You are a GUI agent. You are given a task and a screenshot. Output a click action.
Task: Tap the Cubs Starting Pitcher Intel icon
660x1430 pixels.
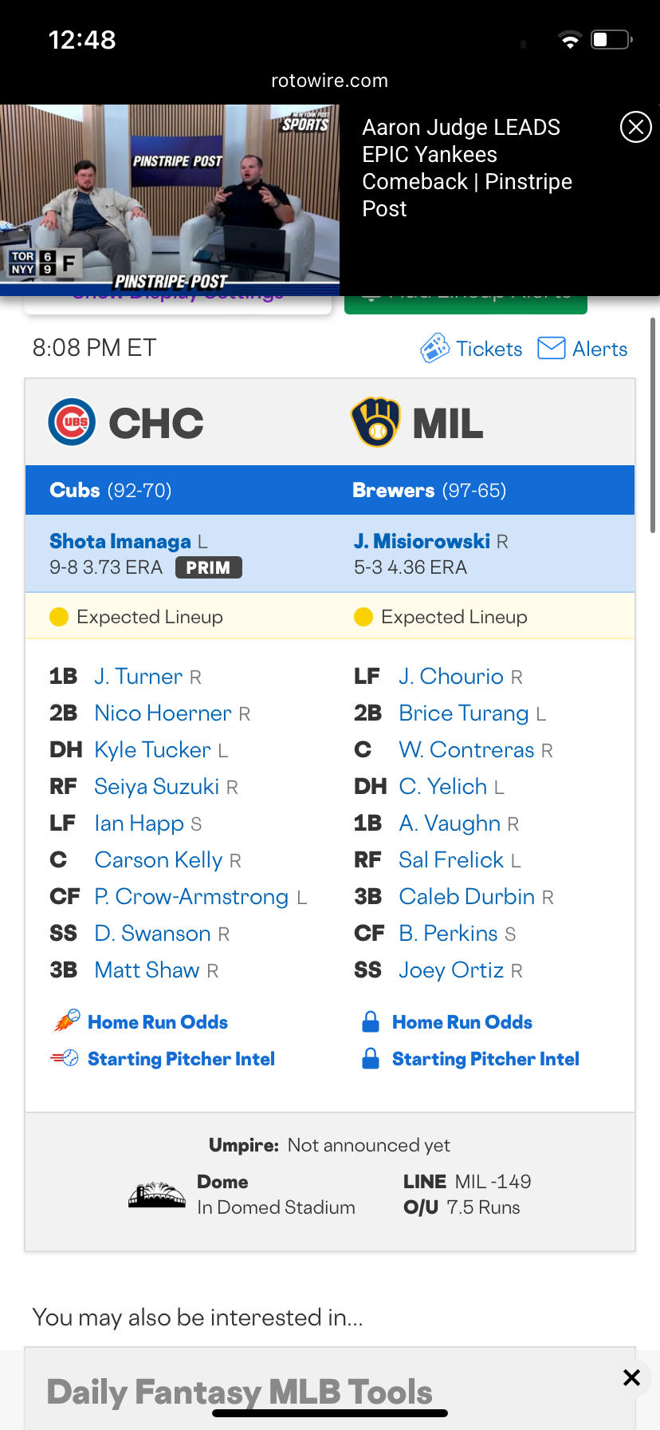[65, 1058]
